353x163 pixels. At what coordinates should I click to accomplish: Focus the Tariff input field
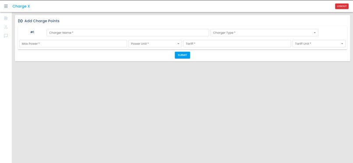click(237, 44)
